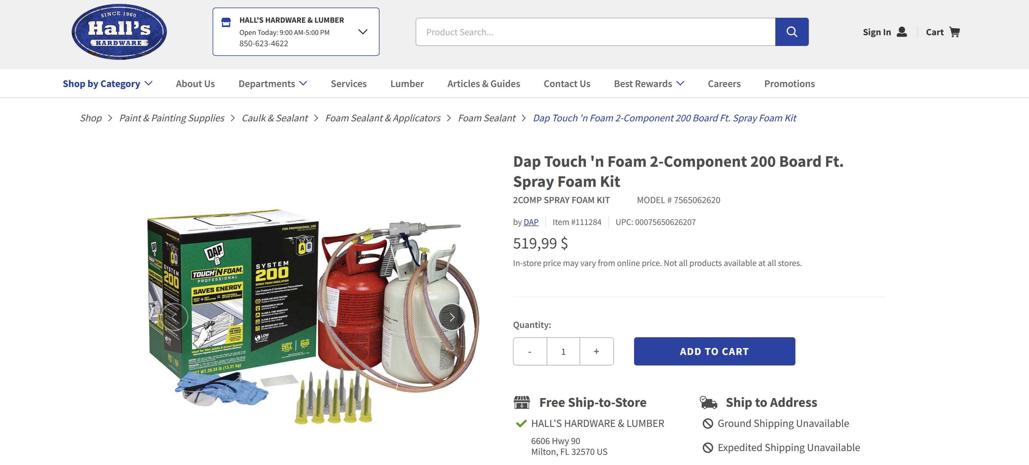Click 'Milton, FL 32570 US' text
Image resolution: width=1029 pixels, height=465 pixels.
tap(569, 452)
